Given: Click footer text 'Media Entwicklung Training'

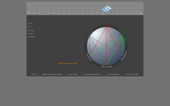Looking at the screenshot, I should pos(52,74).
